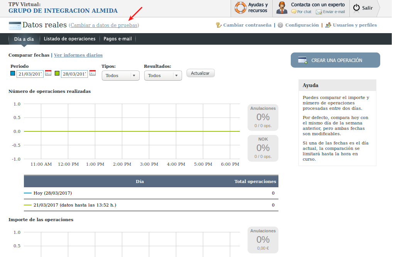Screen dimensions: 408x257
Task: Expand the Tipos dropdown
Action: click(x=120, y=76)
